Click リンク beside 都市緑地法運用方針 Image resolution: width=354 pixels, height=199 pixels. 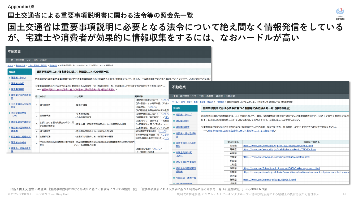point(162,131)
